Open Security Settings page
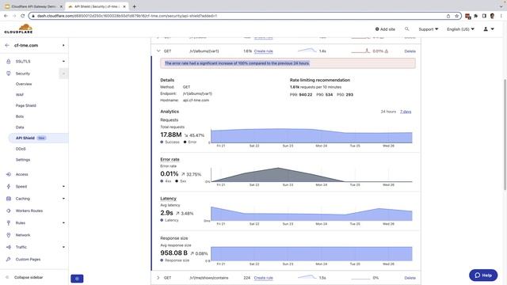The image size is (507, 285). click(x=23, y=160)
